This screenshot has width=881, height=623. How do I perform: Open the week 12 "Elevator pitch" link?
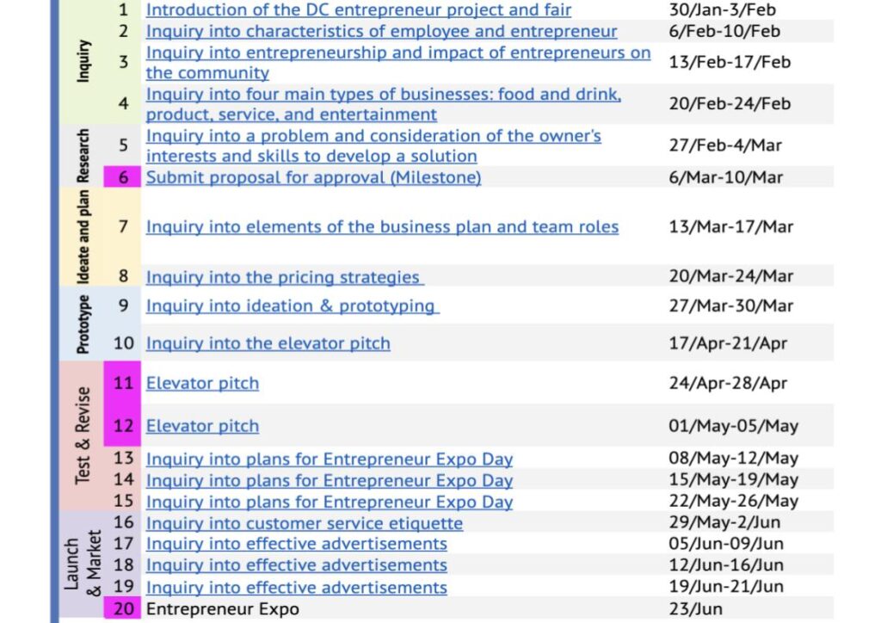[202, 427]
